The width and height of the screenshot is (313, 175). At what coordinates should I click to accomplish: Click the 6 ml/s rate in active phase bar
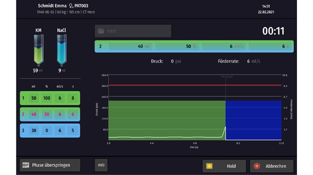(237, 46)
